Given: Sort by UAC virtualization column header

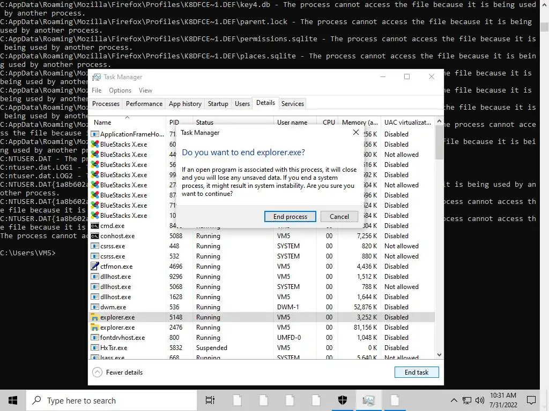Looking at the screenshot, I should click(407, 123).
